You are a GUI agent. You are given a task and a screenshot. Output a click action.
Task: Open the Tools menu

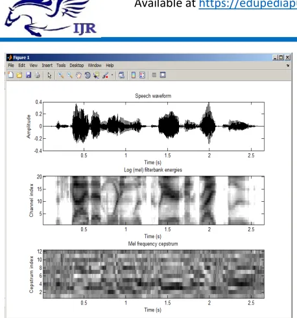61,66
